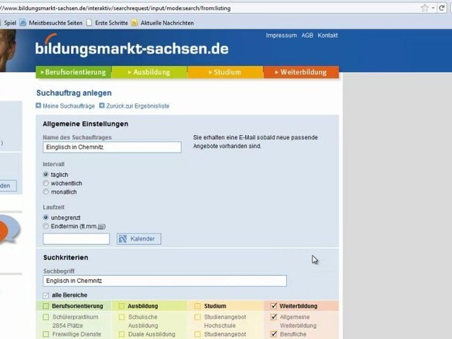Image resolution: width=452 pixels, height=339 pixels.
Task: Reload the page with refresh icon
Action: [442, 8]
